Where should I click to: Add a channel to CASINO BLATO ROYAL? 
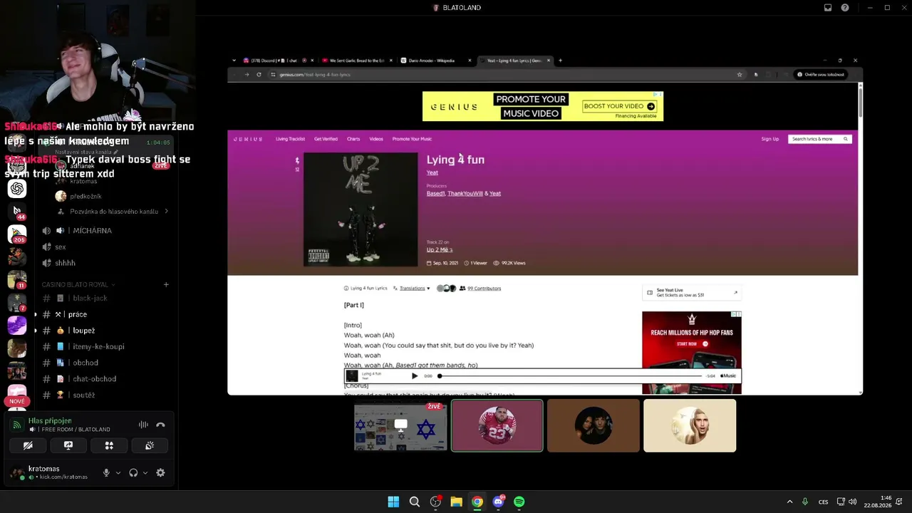(x=166, y=285)
